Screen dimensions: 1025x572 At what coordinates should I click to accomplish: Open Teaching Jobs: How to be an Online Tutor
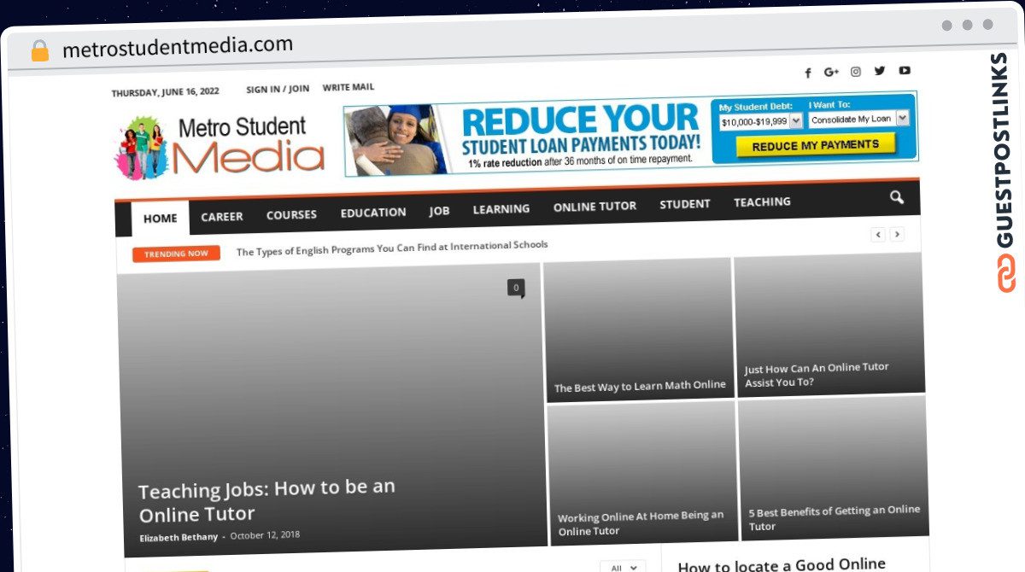[x=267, y=501]
